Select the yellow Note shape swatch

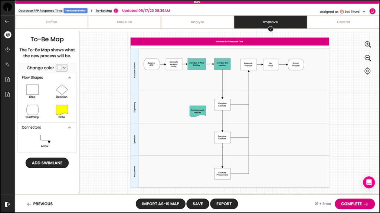click(61, 109)
